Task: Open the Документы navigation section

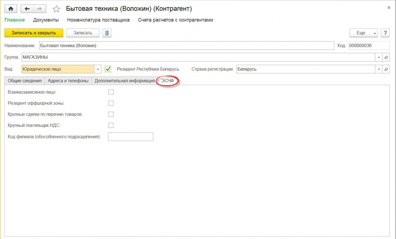Action: click(46, 20)
